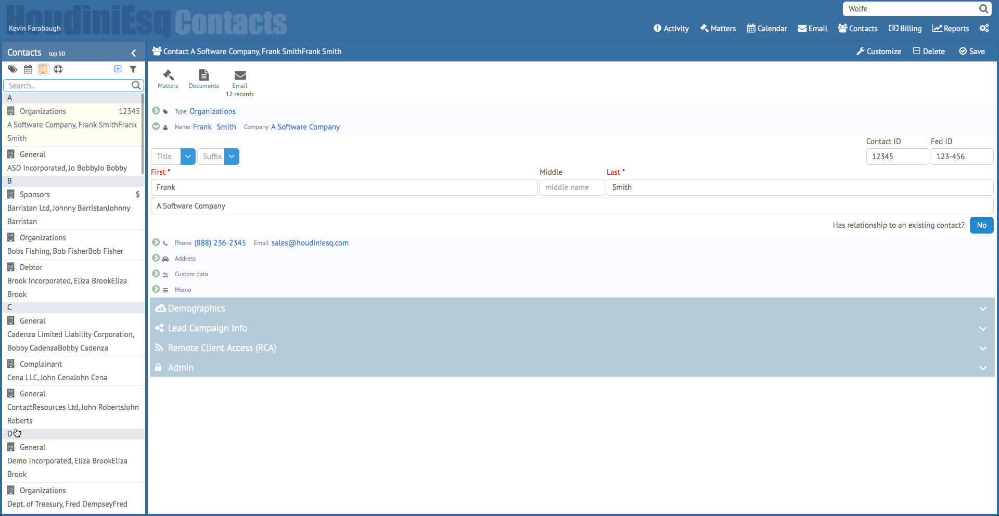Click the Customize wrench button
Viewport: 999px width, 516px height.
tap(879, 51)
